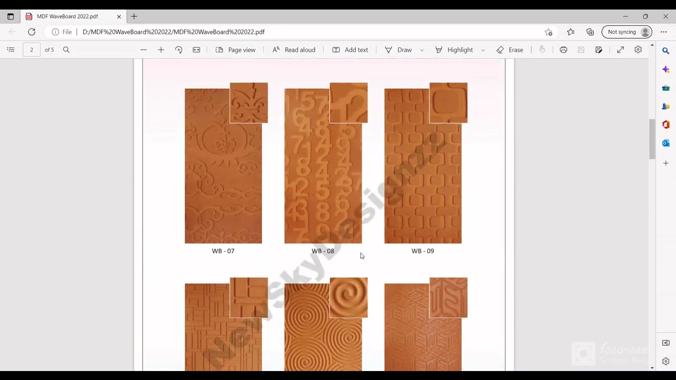
Task: Start Read aloud for the PDF
Action: coord(294,50)
